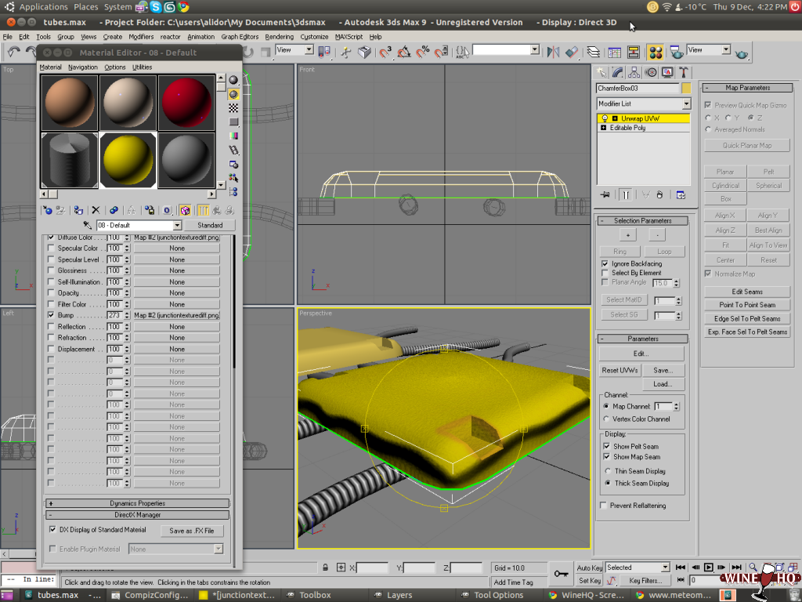Open the Create tab in command panel
Screen dimensions: 802x602
601,72
